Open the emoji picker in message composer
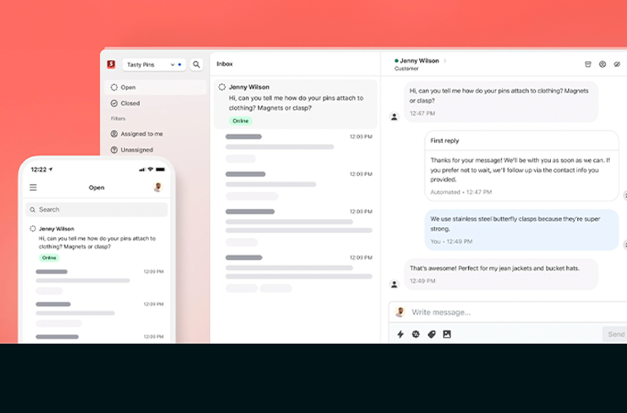Screen dimensions: 627x413 416,335
